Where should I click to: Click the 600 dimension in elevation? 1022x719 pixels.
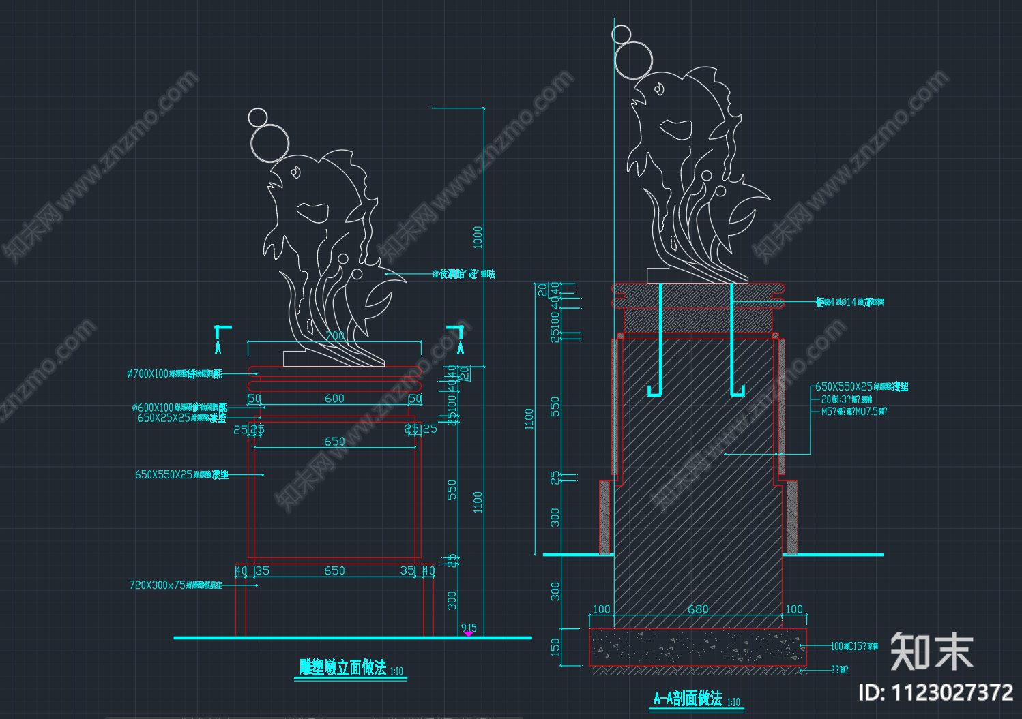click(334, 398)
